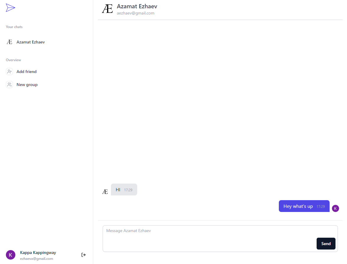Viewport: 347px width, 264px height.
Task: Open the Azamat Ezhaev chat from the sidebar
Action: pyautogui.click(x=31, y=42)
